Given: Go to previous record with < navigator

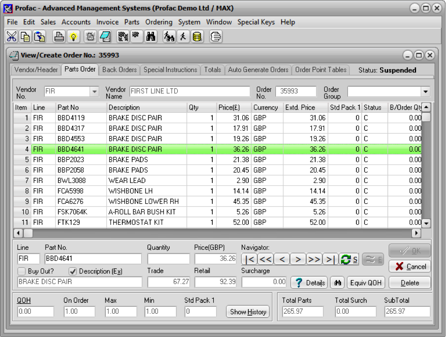Looking at the screenshot, I should click(x=282, y=259).
